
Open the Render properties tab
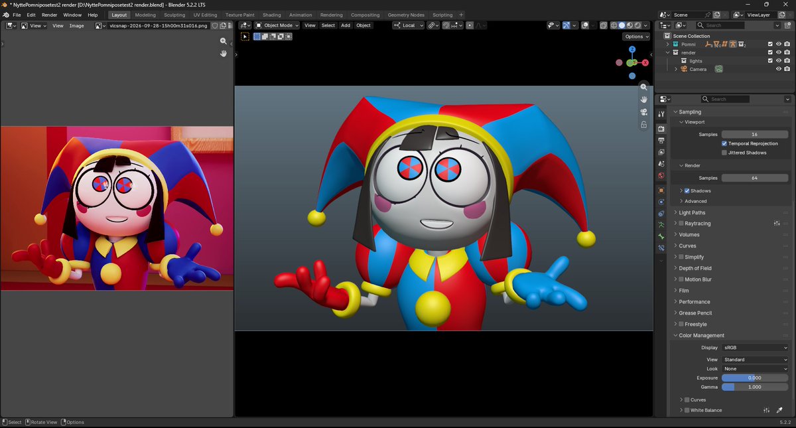661,128
